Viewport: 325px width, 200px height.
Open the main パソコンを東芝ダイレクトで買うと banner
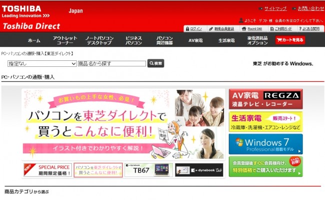[x=123, y=124]
